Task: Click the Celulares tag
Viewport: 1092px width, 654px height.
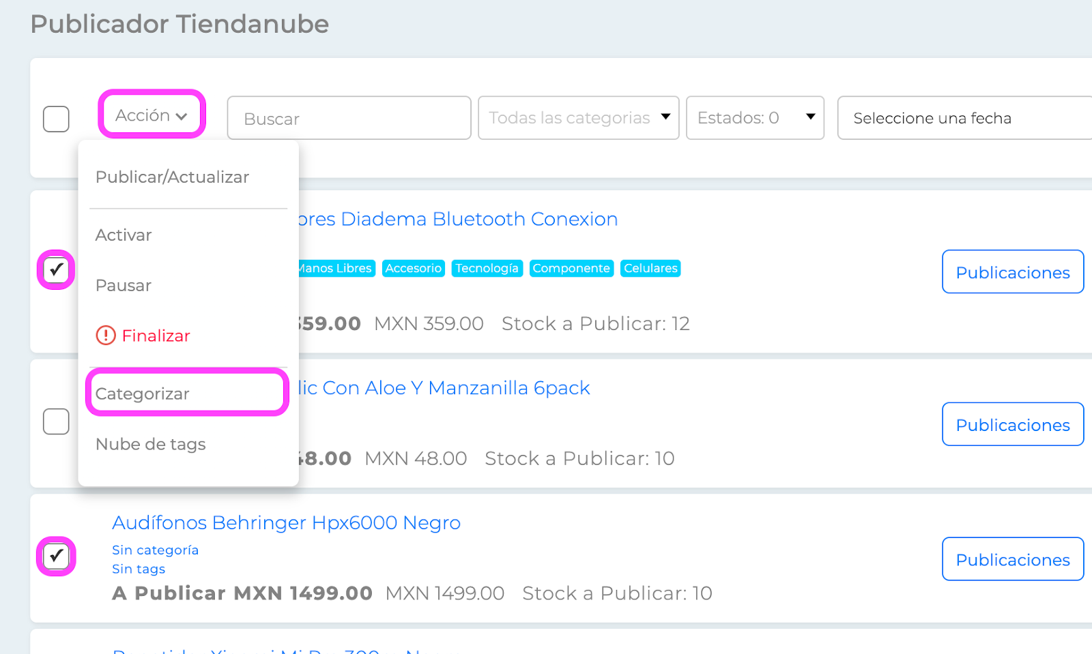Action: pos(650,269)
